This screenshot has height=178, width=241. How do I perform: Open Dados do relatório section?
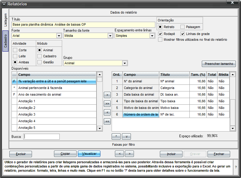pos(123,12)
